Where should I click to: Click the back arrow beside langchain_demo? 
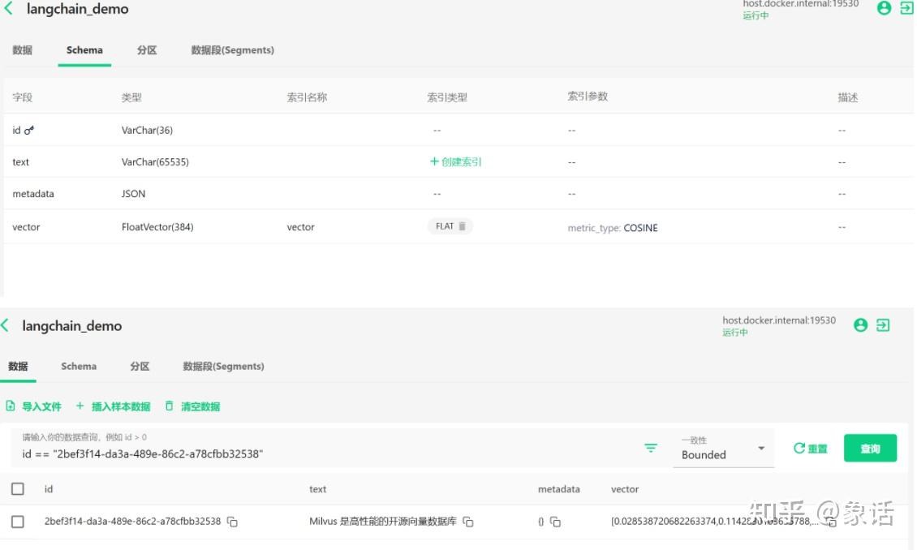pyautogui.click(x=9, y=9)
